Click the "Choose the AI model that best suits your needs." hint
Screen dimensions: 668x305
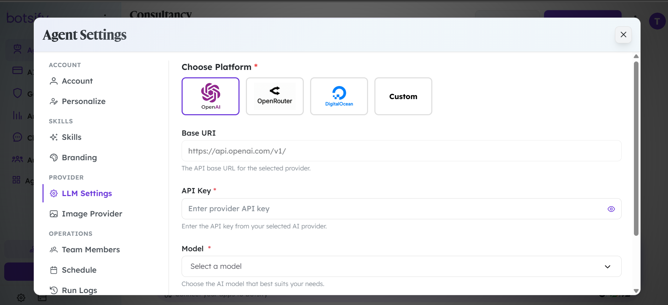click(x=253, y=284)
